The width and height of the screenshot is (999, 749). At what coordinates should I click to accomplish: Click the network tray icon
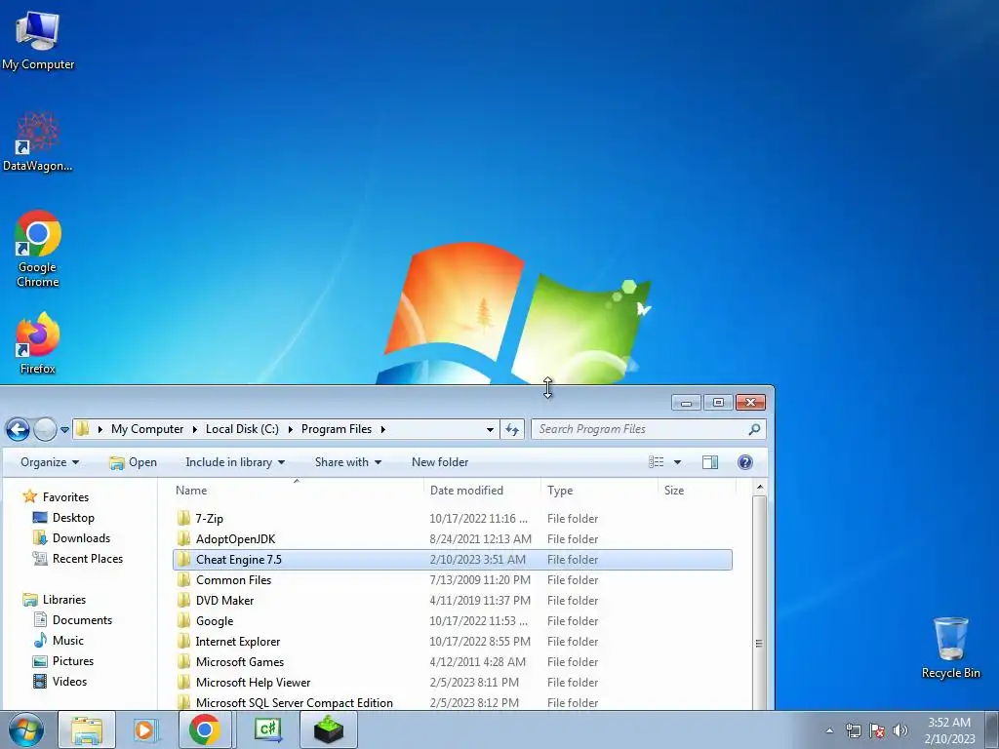click(853, 730)
